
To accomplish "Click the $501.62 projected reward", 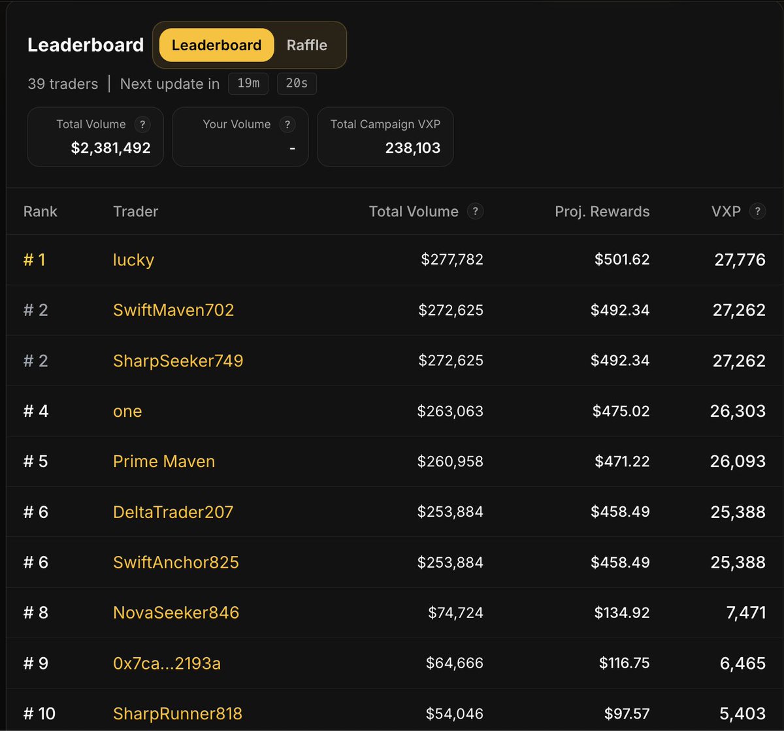I will 622,260.
